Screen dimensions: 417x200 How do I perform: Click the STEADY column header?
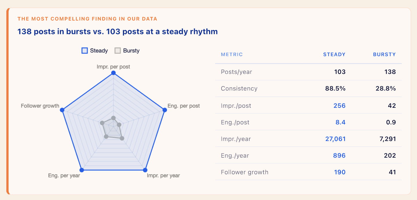[334, 54]
